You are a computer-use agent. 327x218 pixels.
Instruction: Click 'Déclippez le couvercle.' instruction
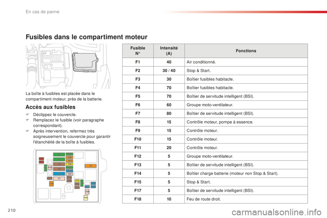pyautogui.click(x=55, y=114)
